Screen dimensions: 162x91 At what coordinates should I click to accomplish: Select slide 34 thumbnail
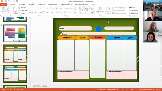click(15, 74)
